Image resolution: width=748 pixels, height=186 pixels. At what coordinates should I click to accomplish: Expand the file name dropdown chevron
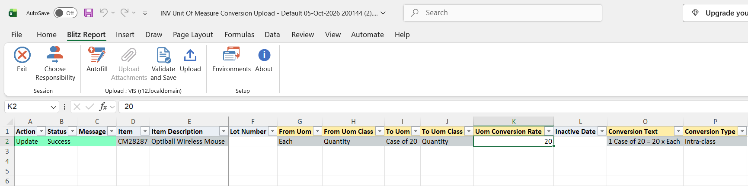[x=383, y=13]
